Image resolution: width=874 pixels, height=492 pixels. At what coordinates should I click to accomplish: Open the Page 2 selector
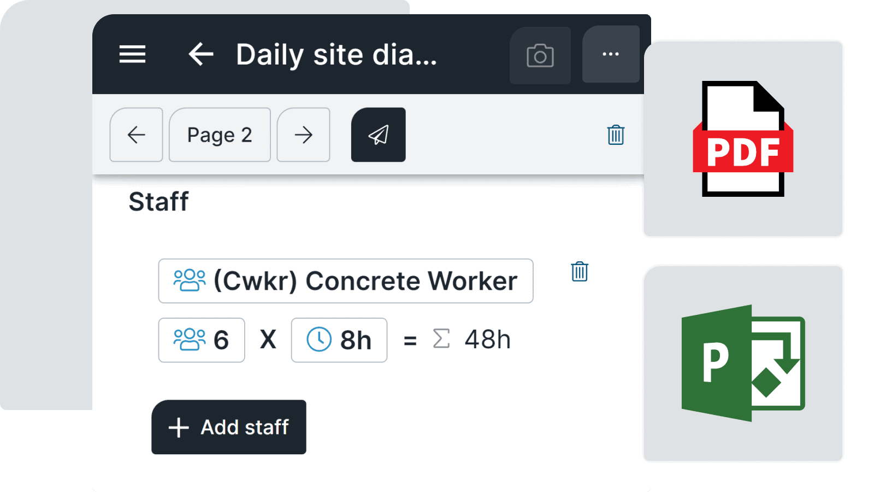point(220,135)
